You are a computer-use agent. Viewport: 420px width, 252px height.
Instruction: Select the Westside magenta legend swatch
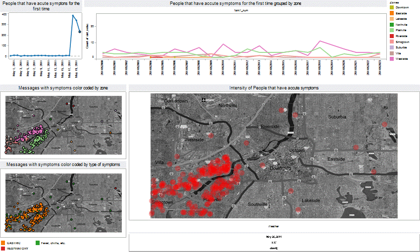click(392, 59)
